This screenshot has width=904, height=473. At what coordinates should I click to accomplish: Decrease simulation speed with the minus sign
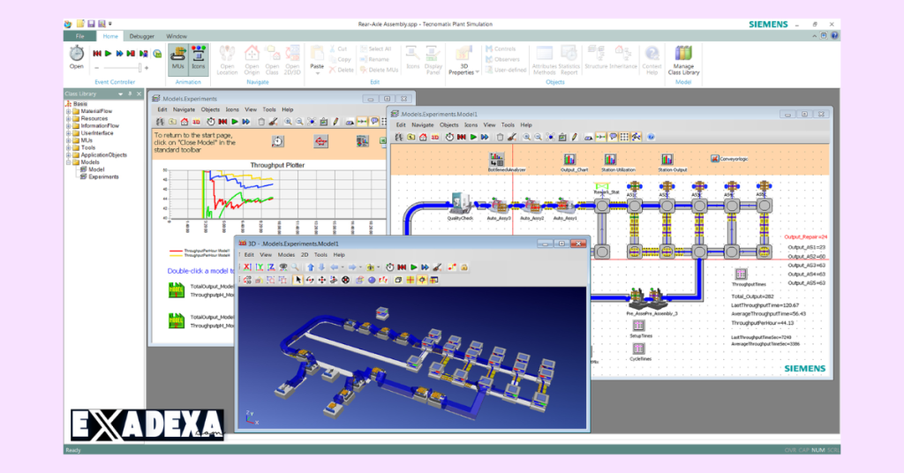click(x=96, y=67)
